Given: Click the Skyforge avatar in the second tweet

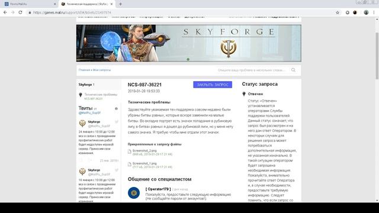Looking at the screenshot, I should pyautogui.click(x=82, y=171).
